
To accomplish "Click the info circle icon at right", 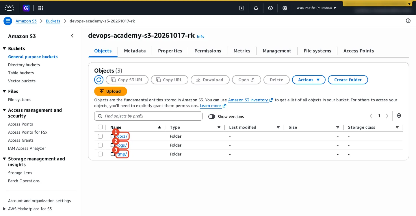I will pos(408,21).
